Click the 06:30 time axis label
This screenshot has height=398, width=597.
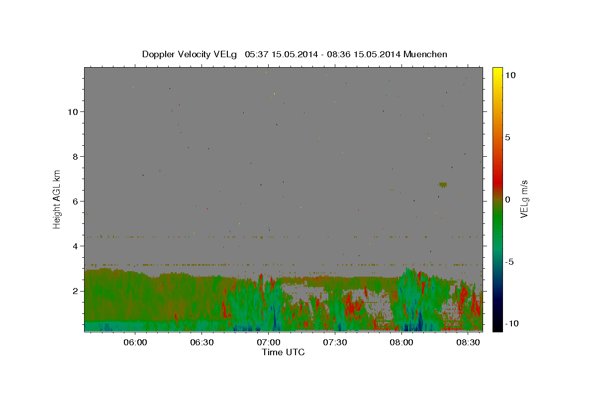point(202,342)
